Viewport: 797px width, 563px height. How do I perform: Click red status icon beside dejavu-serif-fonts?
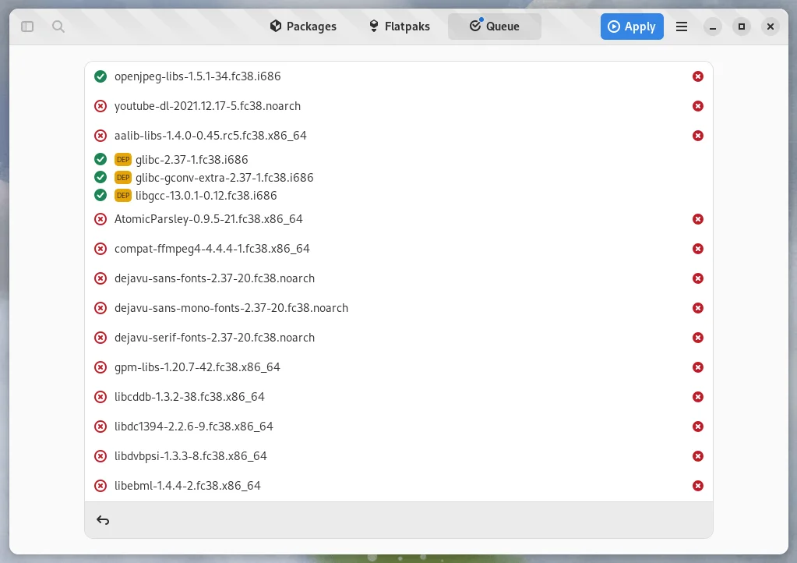(101, 338)
